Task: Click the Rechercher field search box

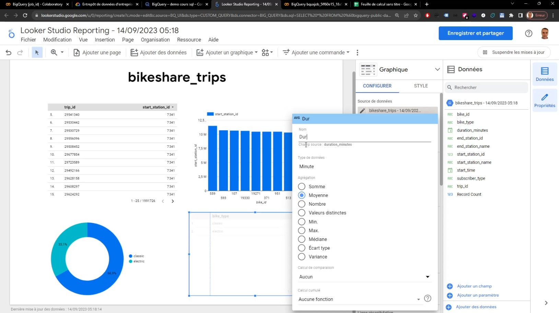Action: (487, 87)
